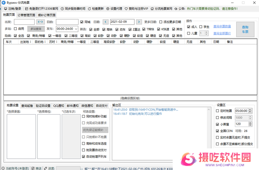
Task: Toggle the Z直达 filter checkbox
Action: pyautogui.click(x=130, y=29)
